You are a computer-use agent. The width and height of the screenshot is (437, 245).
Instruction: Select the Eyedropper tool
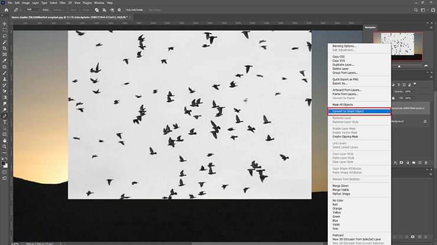(x=5, y=61)
